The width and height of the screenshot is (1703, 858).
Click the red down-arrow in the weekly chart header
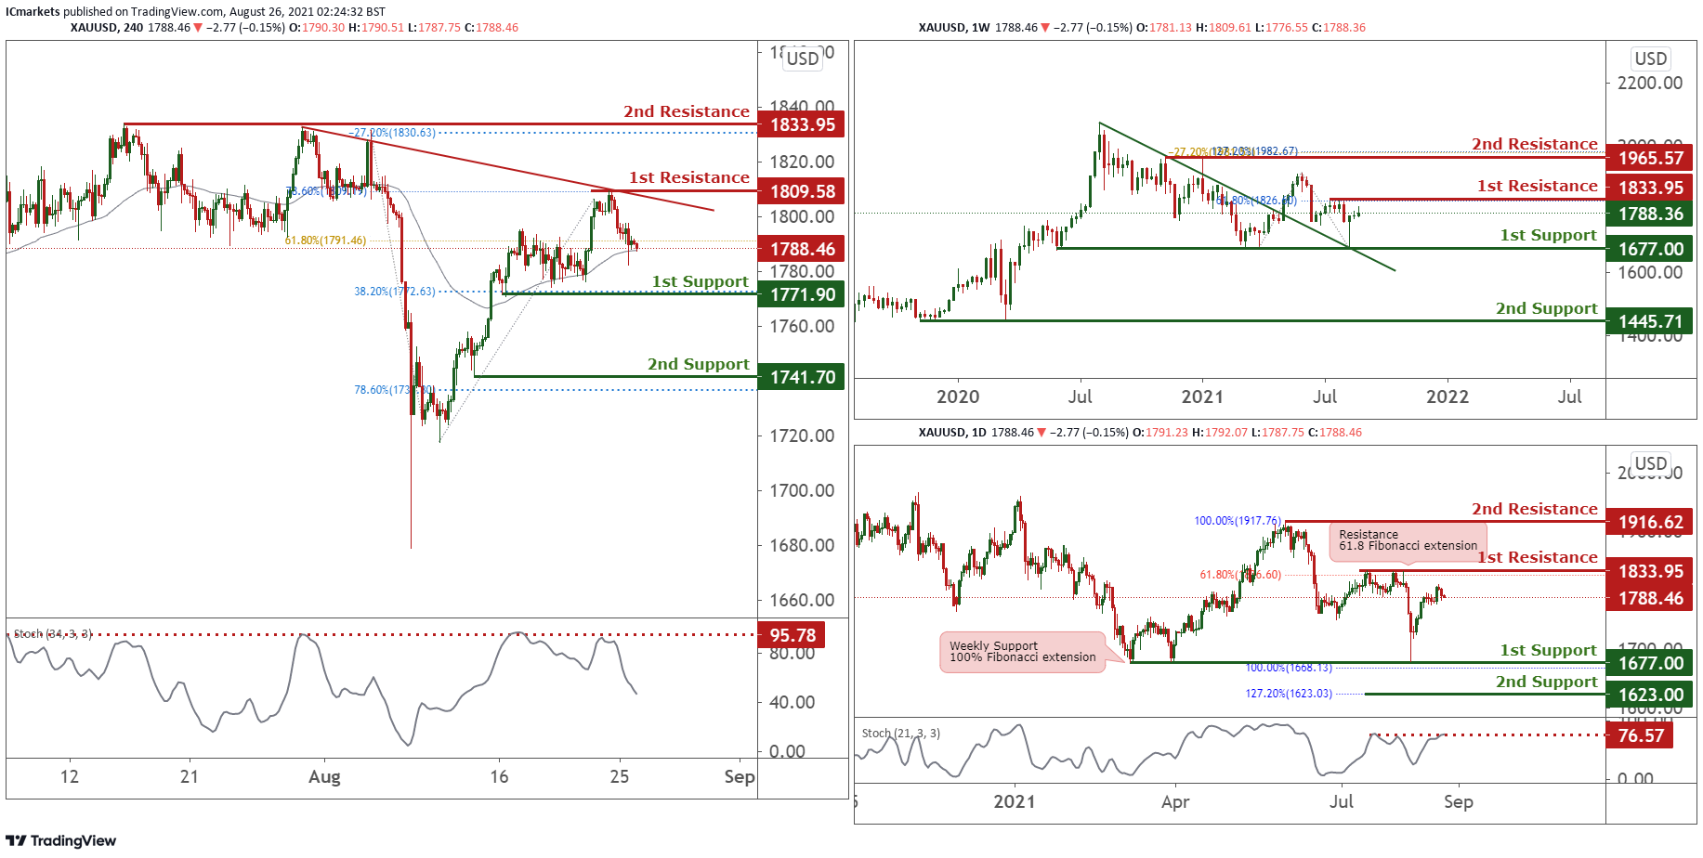click(1045, 28)
